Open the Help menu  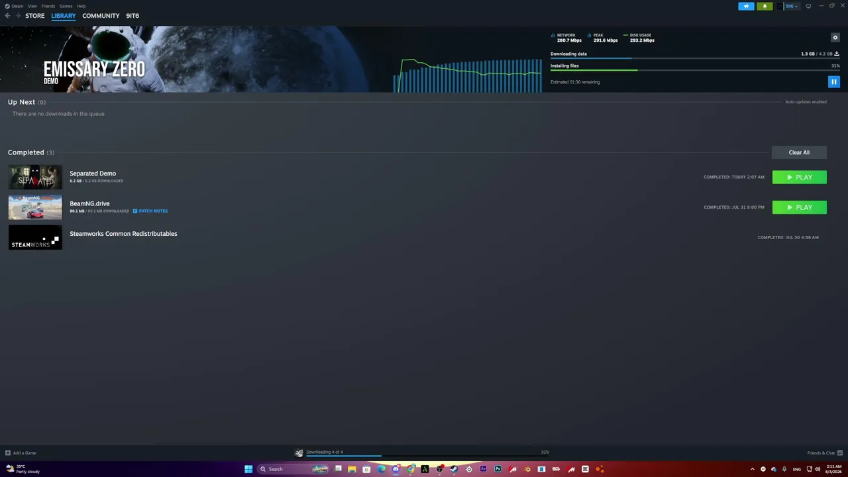pos(81,6)
